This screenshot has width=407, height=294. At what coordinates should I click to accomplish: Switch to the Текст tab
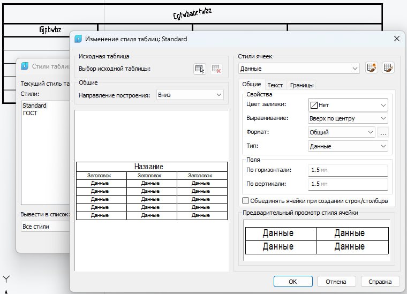click(x=275, y=85)
